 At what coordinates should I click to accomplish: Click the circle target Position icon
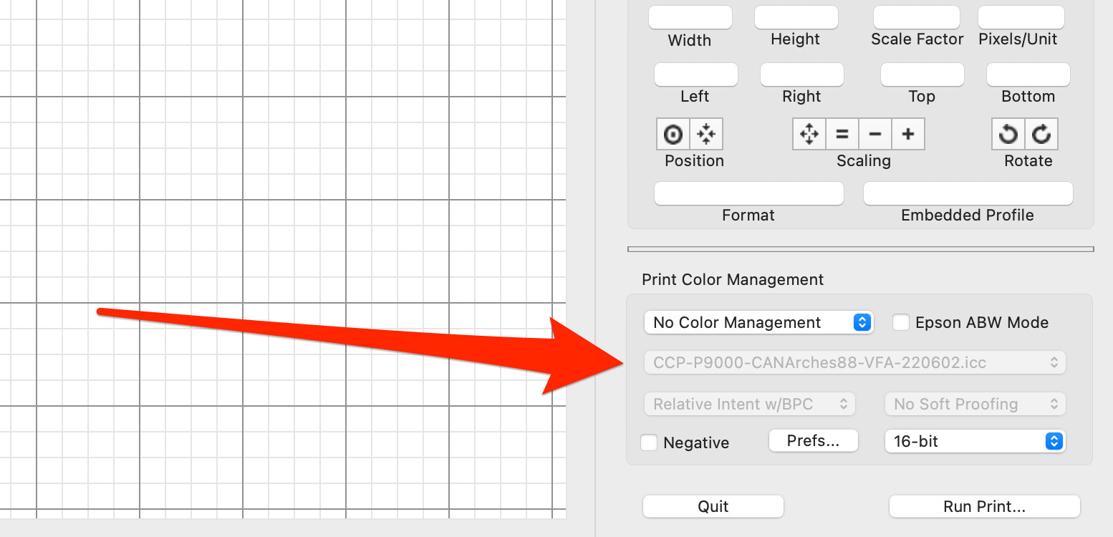point(673,134)
